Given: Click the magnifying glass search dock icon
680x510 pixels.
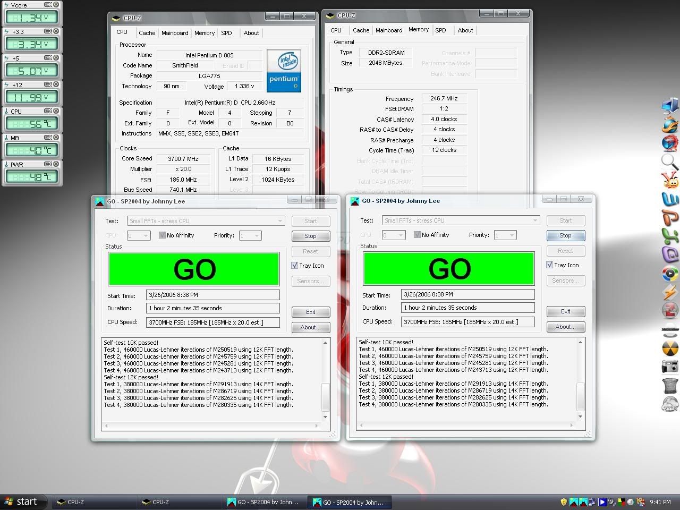Looking at the screenshot, I should point(670,161).
